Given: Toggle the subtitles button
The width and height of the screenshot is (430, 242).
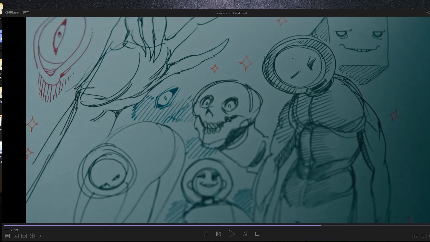Looking at the screenshot, I should (x=423, y=236).
